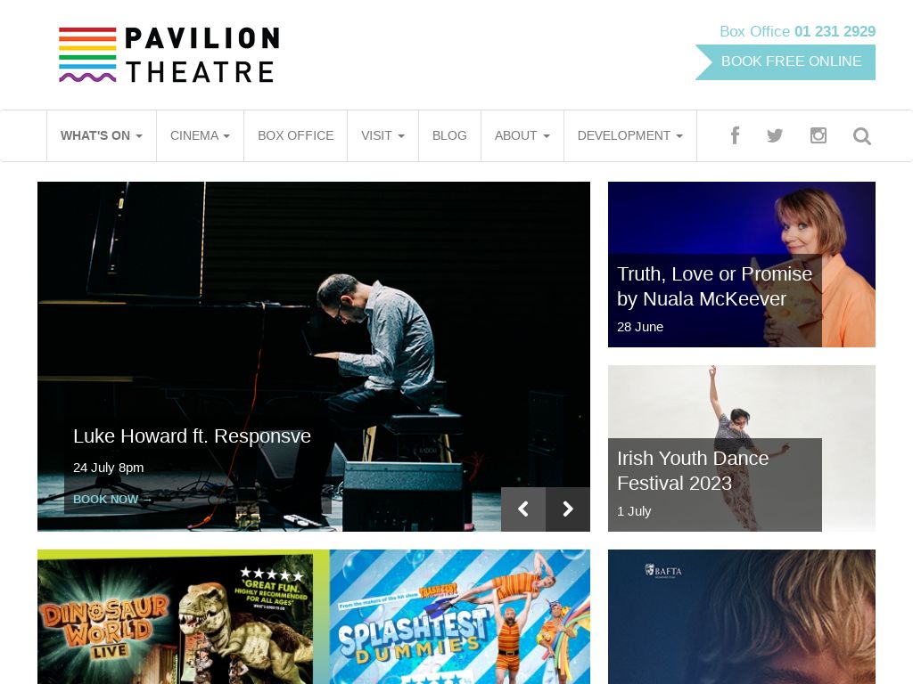Advance to next carousel slide
913x684 pixels.
click(x=568, y=509)
